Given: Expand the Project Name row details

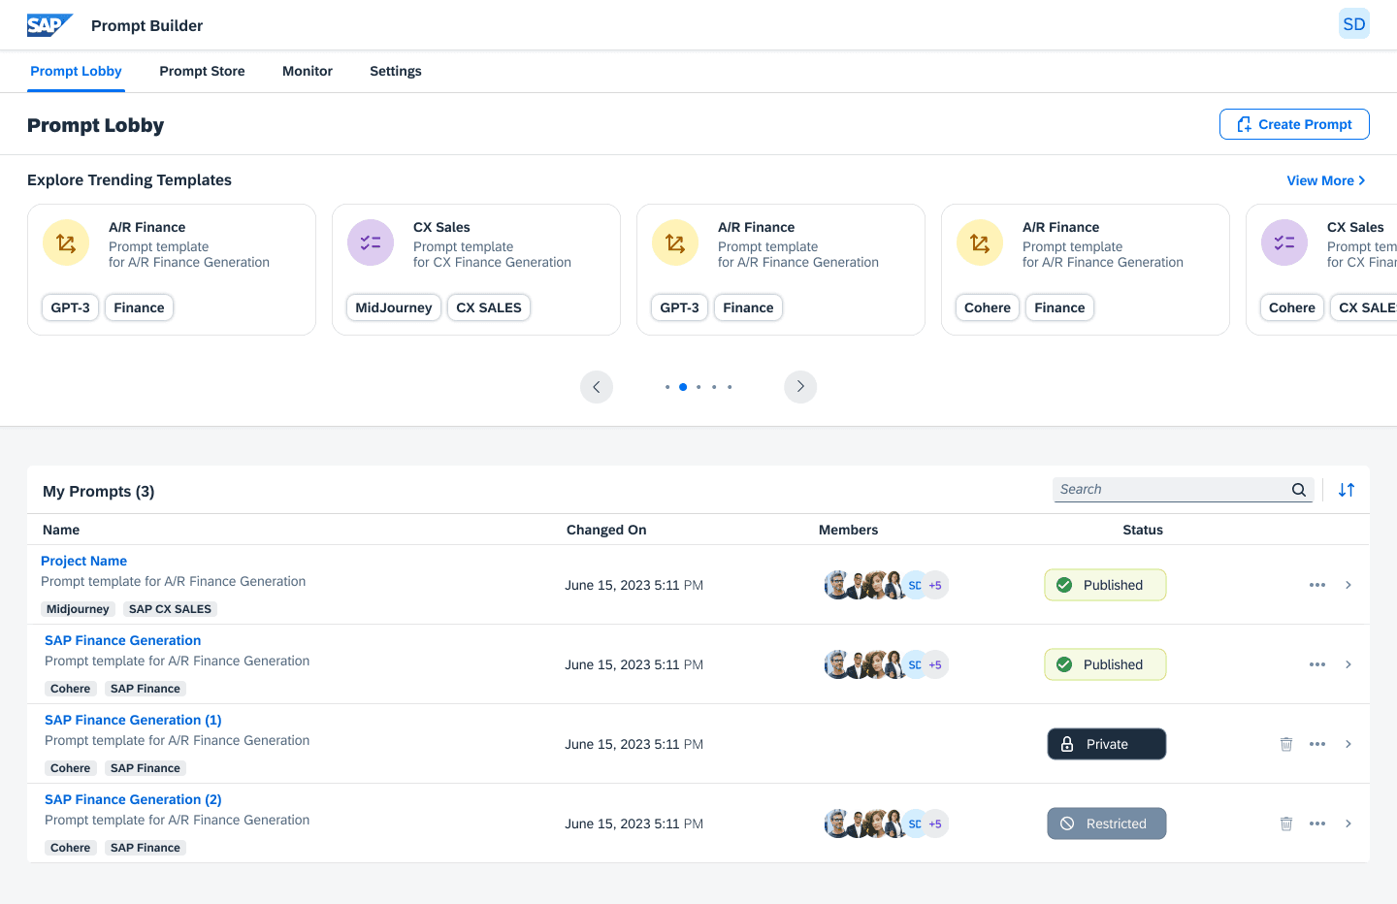Looking at the screenshot, I should click(x=1348, y=585).
